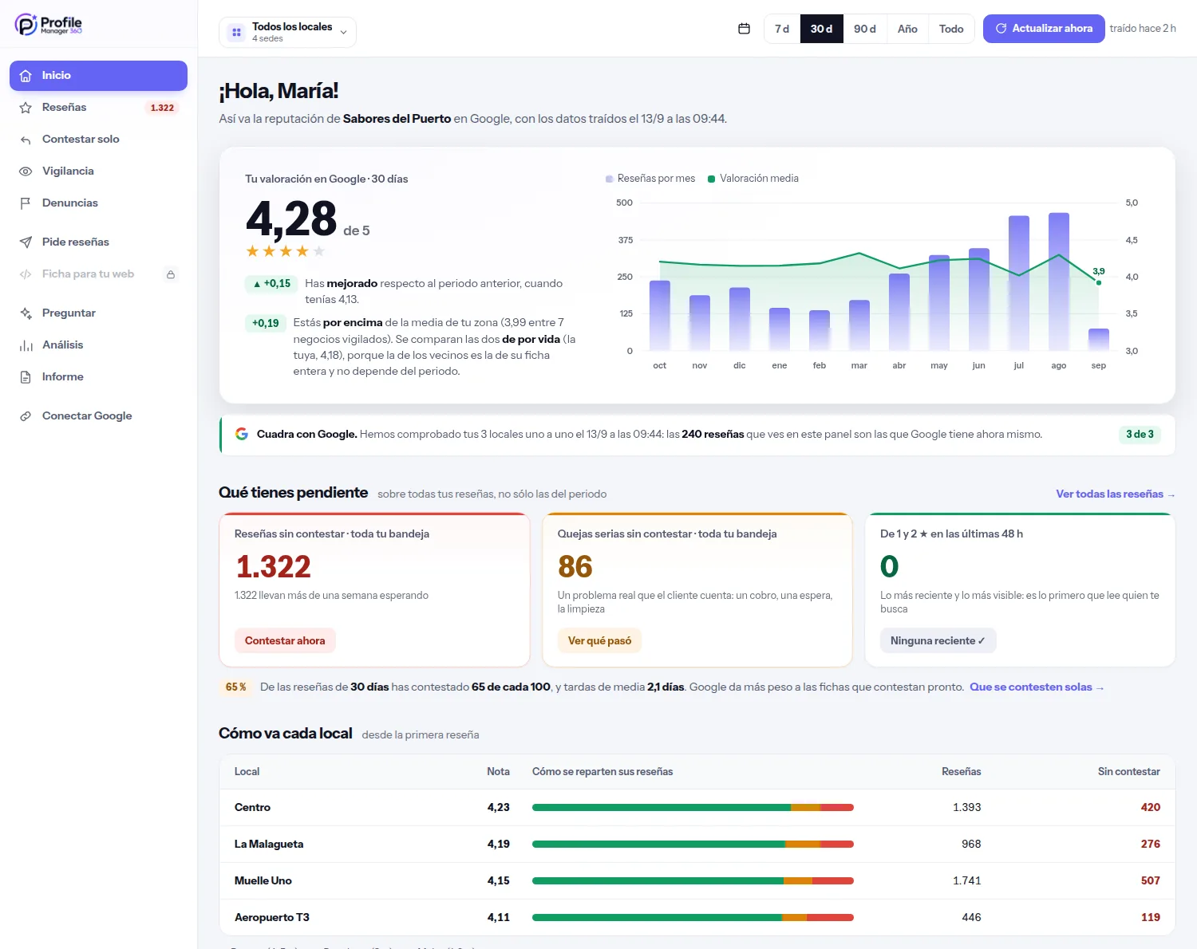Toggle the Valoración media legend entry

click(753, 179)
